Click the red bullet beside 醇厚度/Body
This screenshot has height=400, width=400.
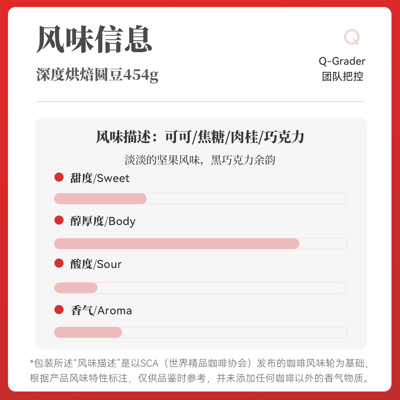pyautogui.click(x=59, y=220)
